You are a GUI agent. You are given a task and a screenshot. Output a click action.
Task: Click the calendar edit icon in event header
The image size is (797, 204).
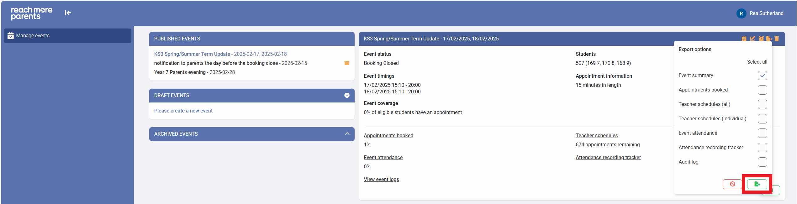coord(744,39)
